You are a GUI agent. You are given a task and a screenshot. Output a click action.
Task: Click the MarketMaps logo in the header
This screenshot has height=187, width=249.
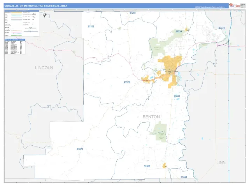[234, 5]
